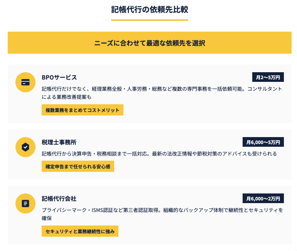
Task: Click the credit card icon beside BPOサービス
Action: 25,82
